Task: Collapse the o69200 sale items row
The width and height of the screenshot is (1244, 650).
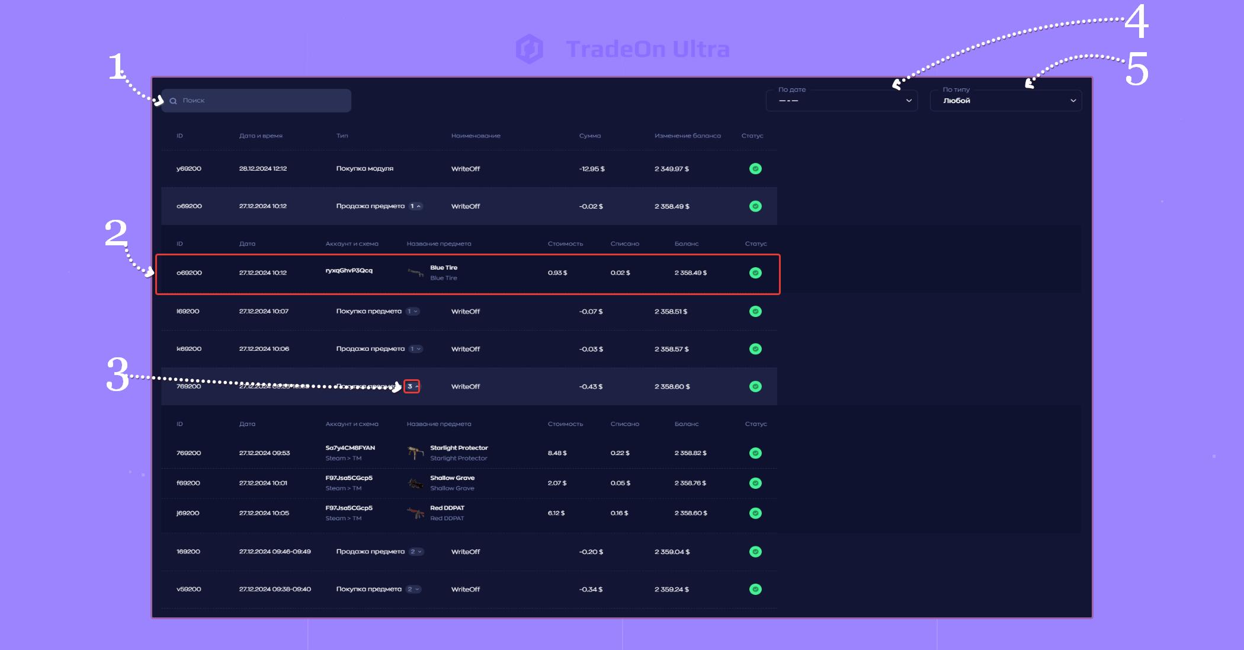Action: click(x=416, y=206)
